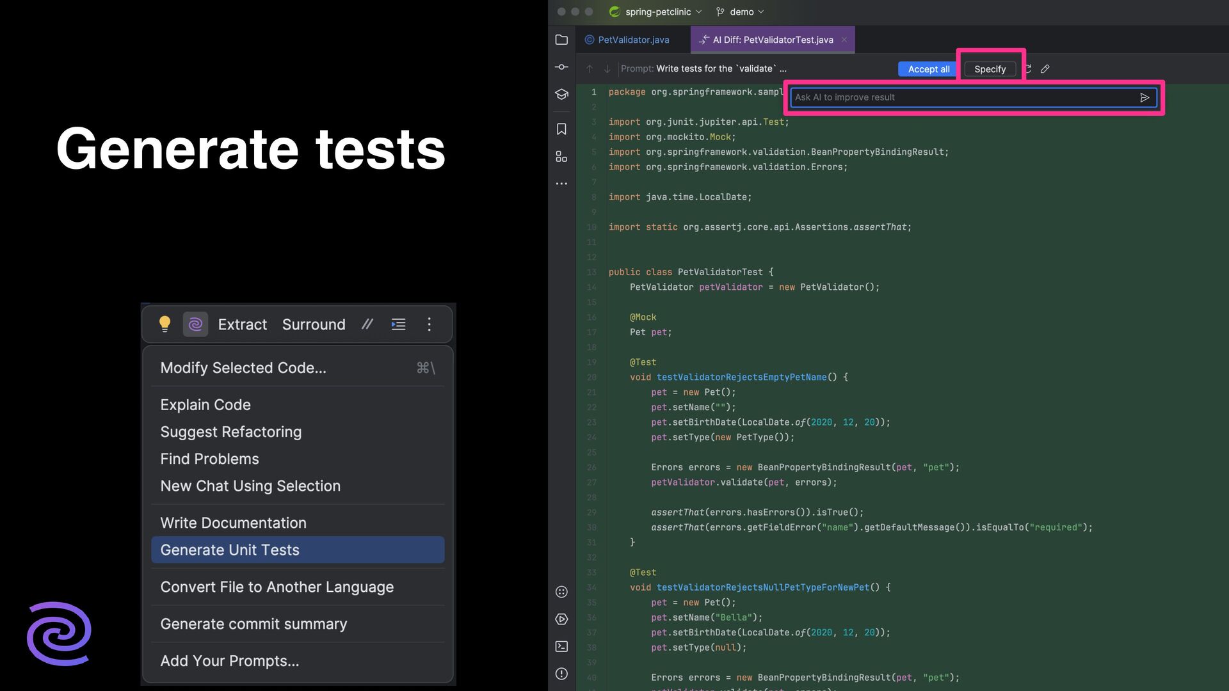This screenshot has height=691, width=1229.
Task: Click the Accept all button
Action: point(928,69)
